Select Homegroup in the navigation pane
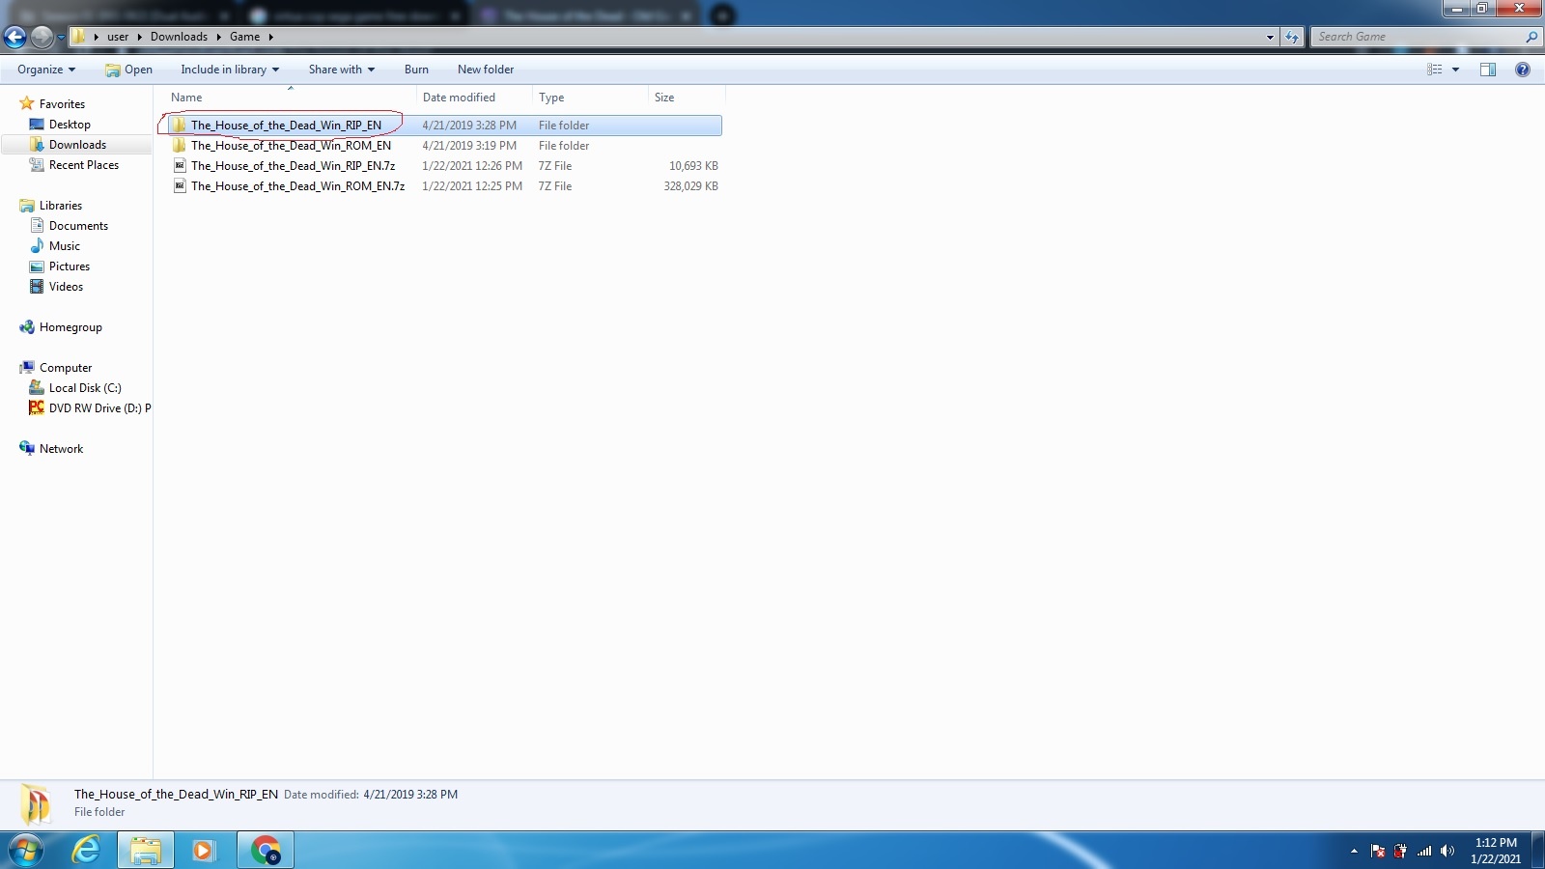 tap(70, 327)
